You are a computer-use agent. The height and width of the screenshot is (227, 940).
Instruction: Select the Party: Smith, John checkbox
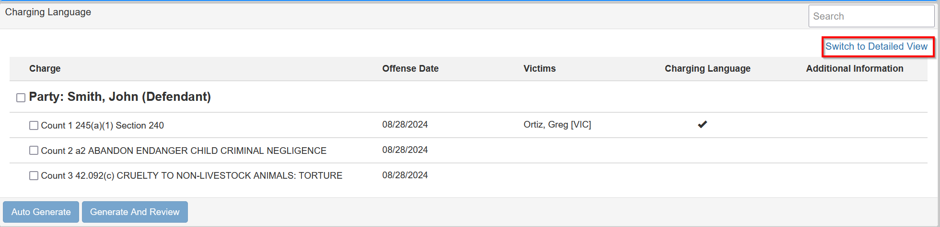click(x=21, y=98)
